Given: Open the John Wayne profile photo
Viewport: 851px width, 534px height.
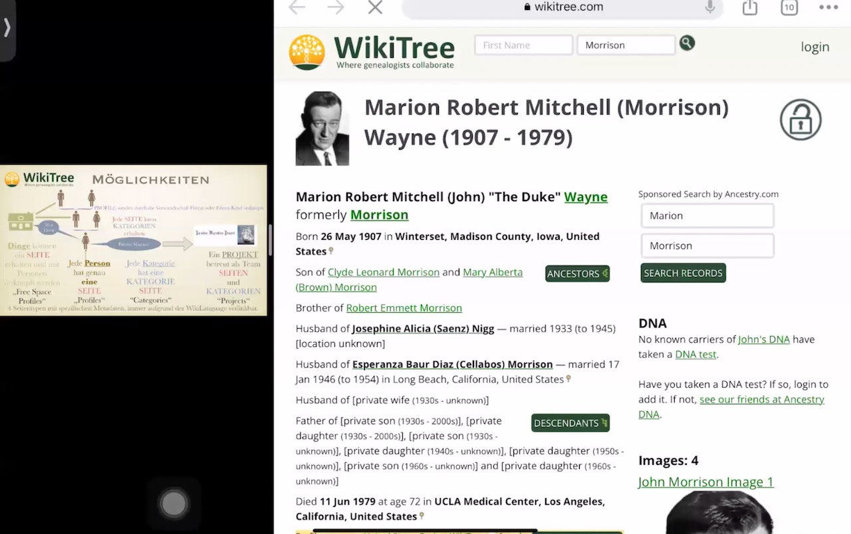Looking at the screenshot, I should pyautogui.click(x=322, y=128).
